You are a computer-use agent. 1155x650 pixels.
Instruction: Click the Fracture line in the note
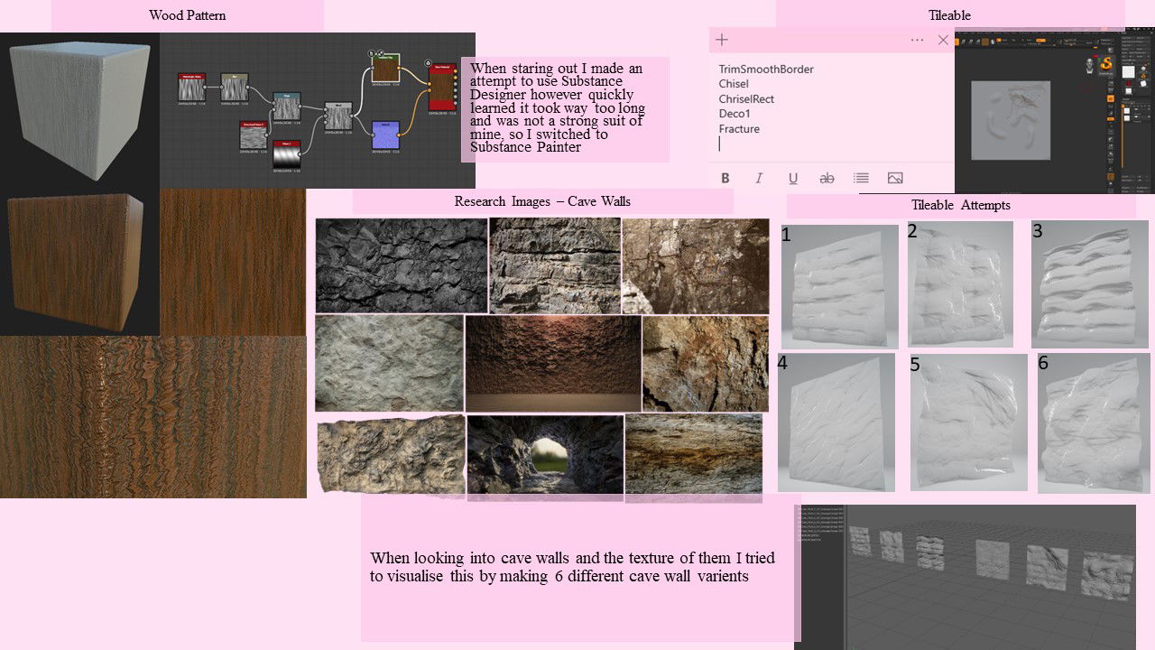(739, 129)
